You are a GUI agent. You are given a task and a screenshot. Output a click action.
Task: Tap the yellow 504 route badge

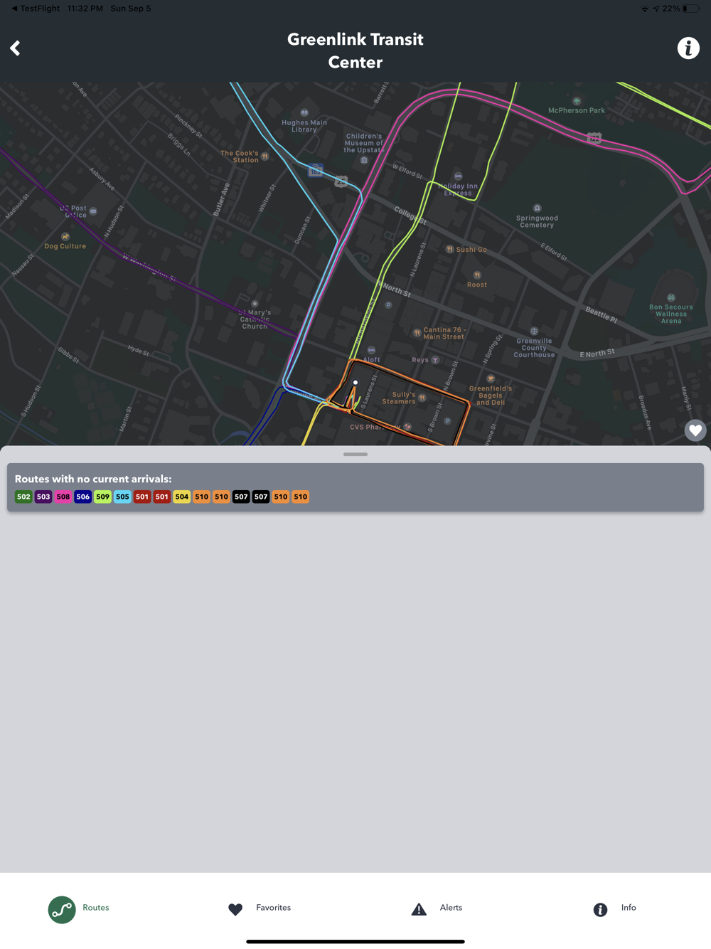(182, 497)
